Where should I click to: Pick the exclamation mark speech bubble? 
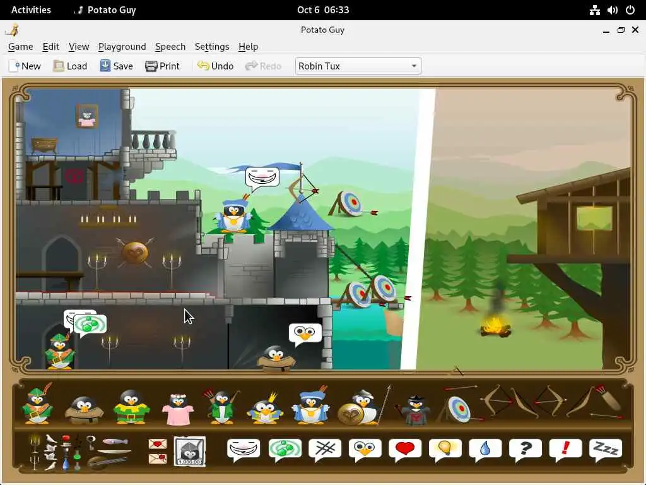(565, 450)
